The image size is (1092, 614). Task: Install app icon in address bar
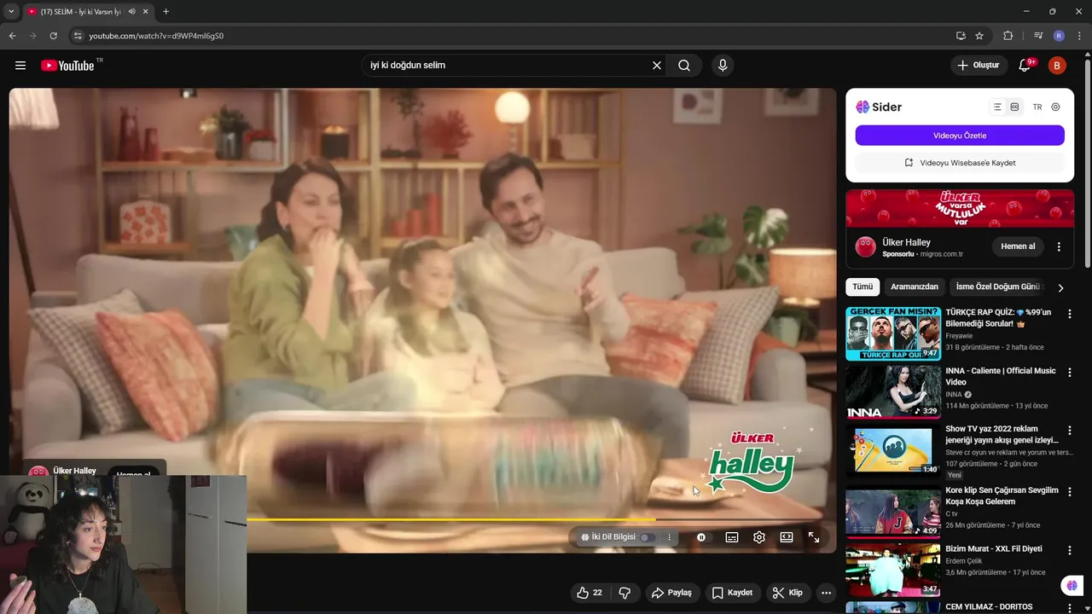click(x=961, y=36)
